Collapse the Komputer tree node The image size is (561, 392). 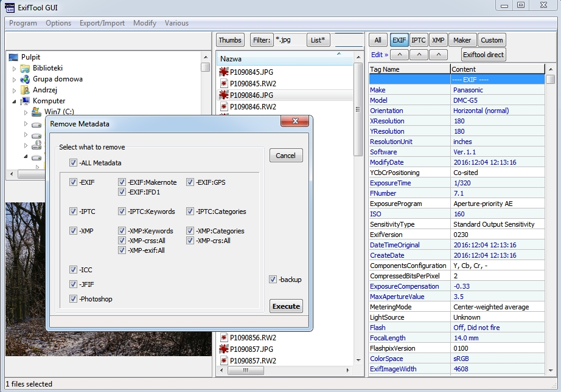click(x=14, y=101)
